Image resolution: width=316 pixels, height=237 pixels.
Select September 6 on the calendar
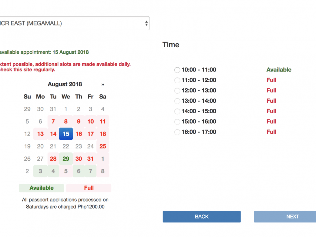pyautogui.click(x=79, y=171)
